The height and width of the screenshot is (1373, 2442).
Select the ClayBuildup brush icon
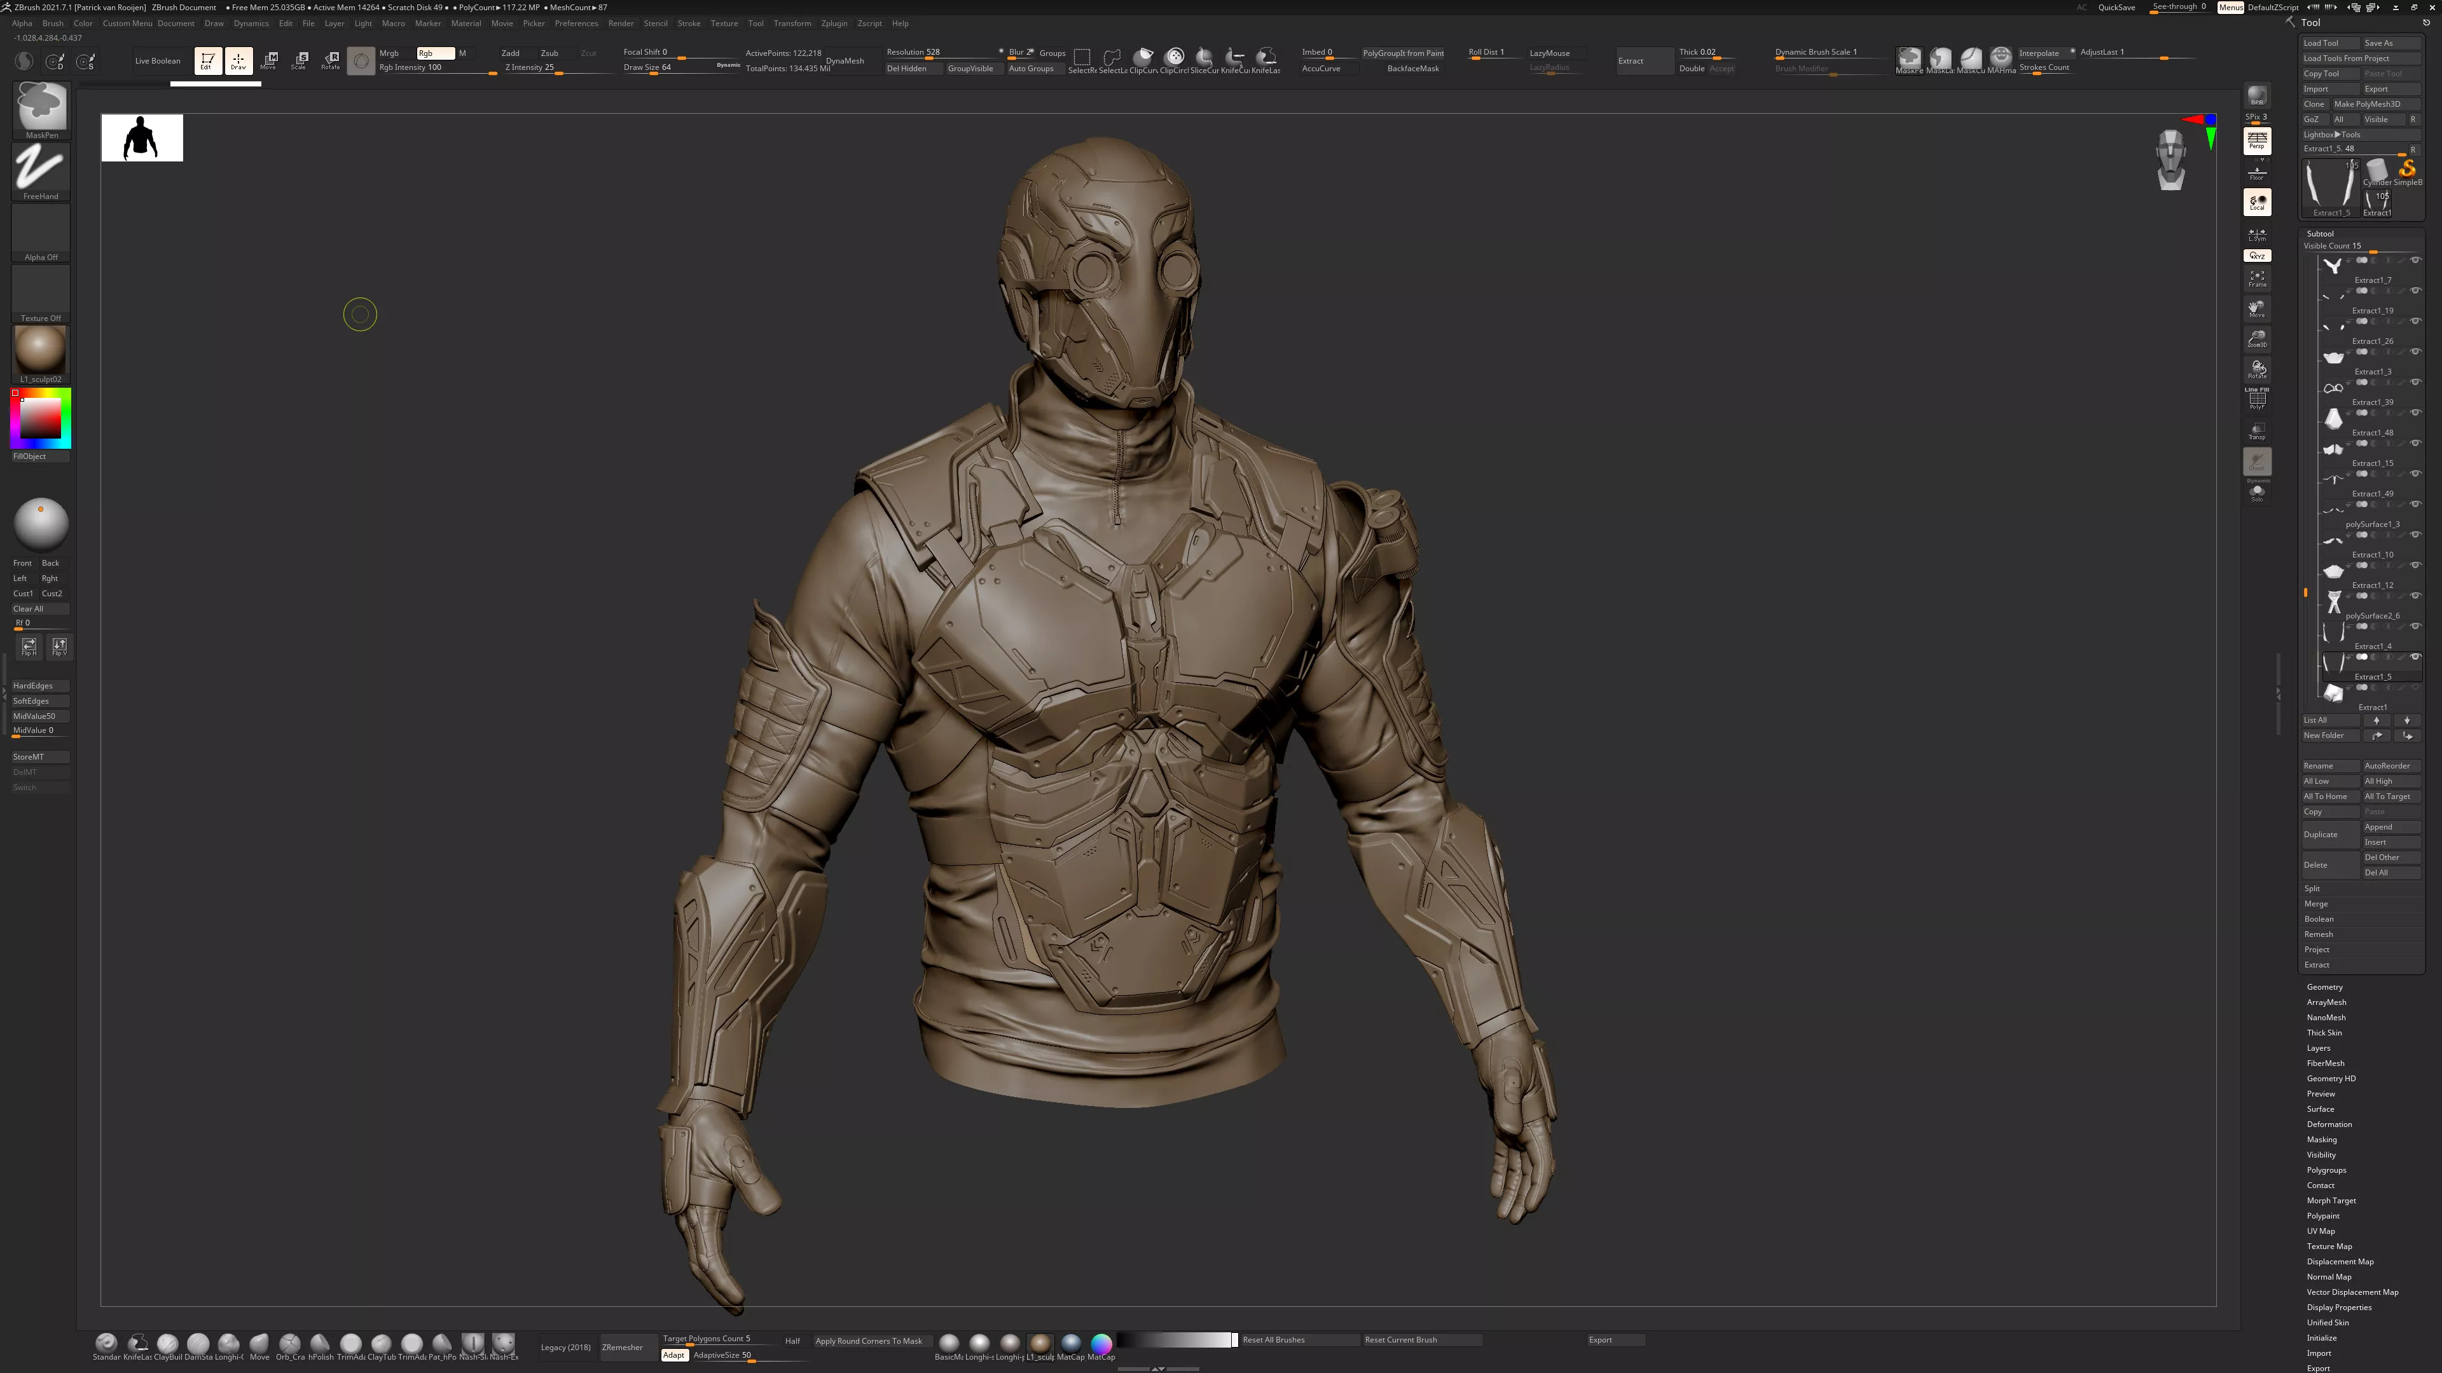pos(168,1344)
